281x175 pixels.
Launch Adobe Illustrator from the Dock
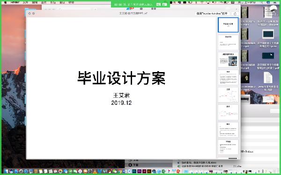pos(149,171)
